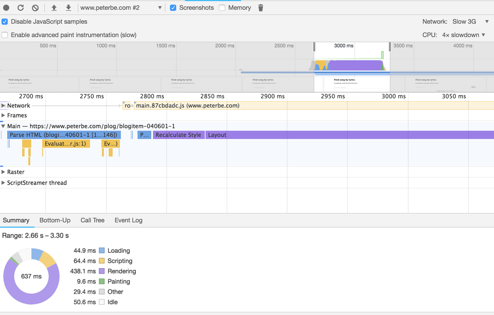Click the reload and profile icon
Viewport: 494px width, 315px height.
click(21, 8)
